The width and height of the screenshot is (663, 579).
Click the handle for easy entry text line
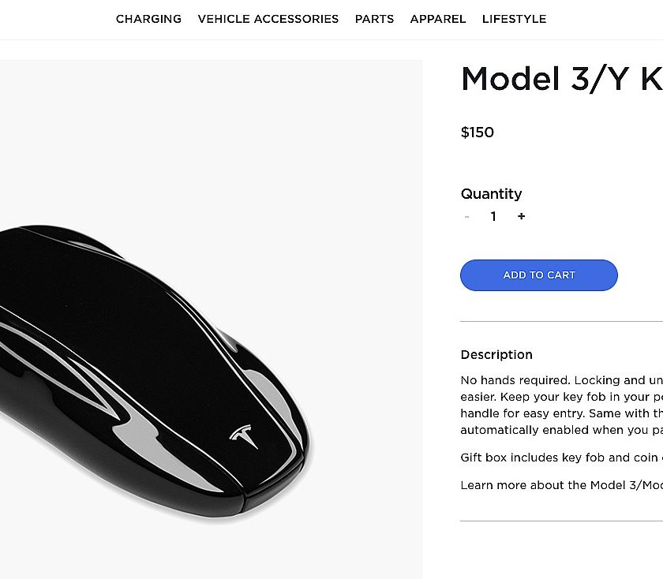(561, 413)
